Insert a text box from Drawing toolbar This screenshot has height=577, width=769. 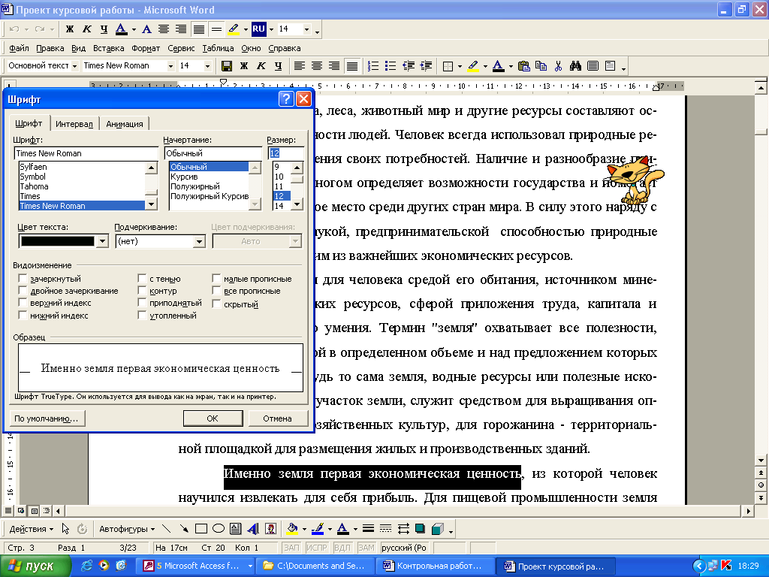coord(235,528)
